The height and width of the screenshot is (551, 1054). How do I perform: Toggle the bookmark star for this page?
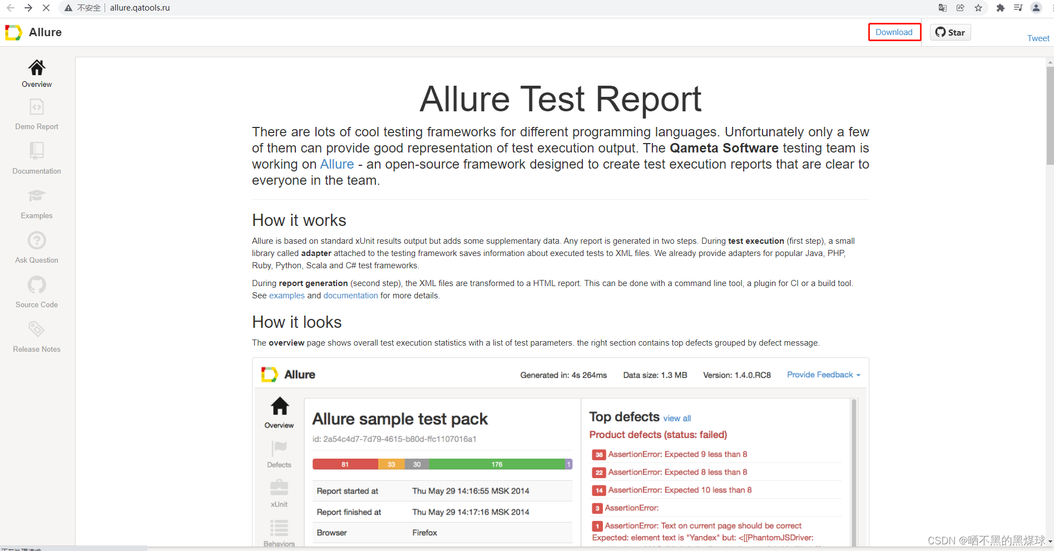(x=979, y=8)
